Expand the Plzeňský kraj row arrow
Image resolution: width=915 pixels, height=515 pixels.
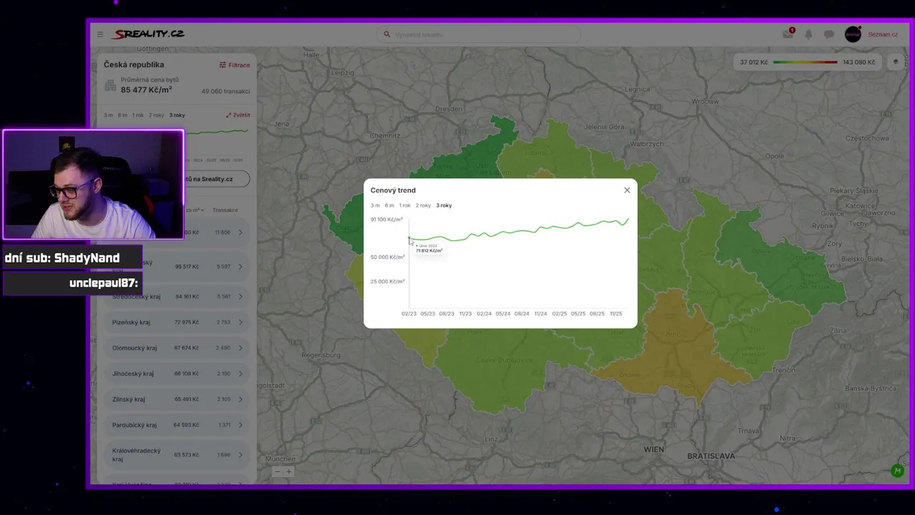coord(240,323)
